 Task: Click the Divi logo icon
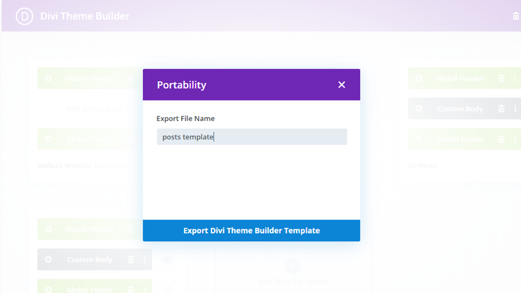coord(24,16)
